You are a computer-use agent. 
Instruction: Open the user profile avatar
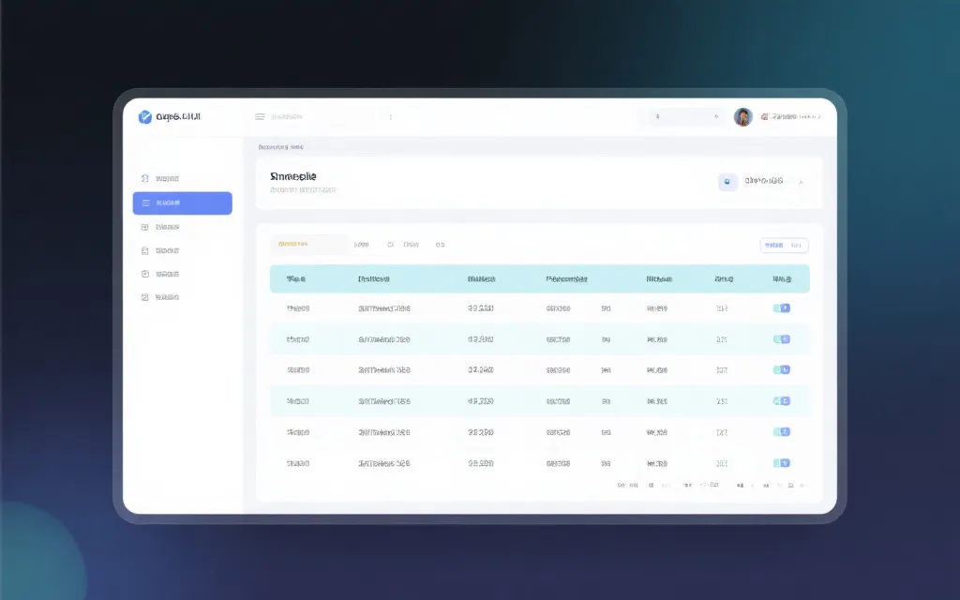point(742,117)
